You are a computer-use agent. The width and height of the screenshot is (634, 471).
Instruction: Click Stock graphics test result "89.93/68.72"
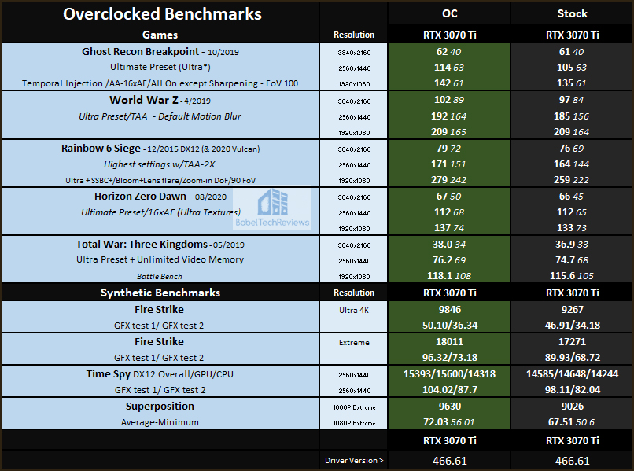point(572,358)
